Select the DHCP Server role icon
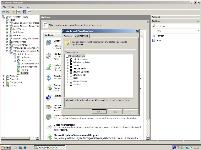 pos(11,29)
